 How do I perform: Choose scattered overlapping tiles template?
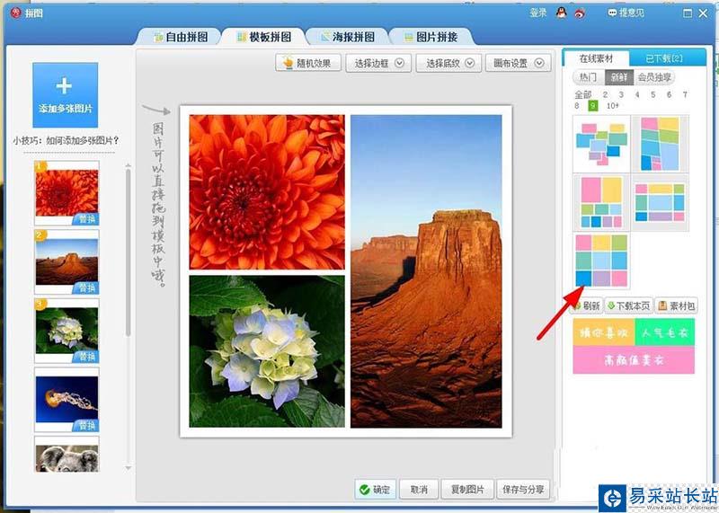point(601,144)
